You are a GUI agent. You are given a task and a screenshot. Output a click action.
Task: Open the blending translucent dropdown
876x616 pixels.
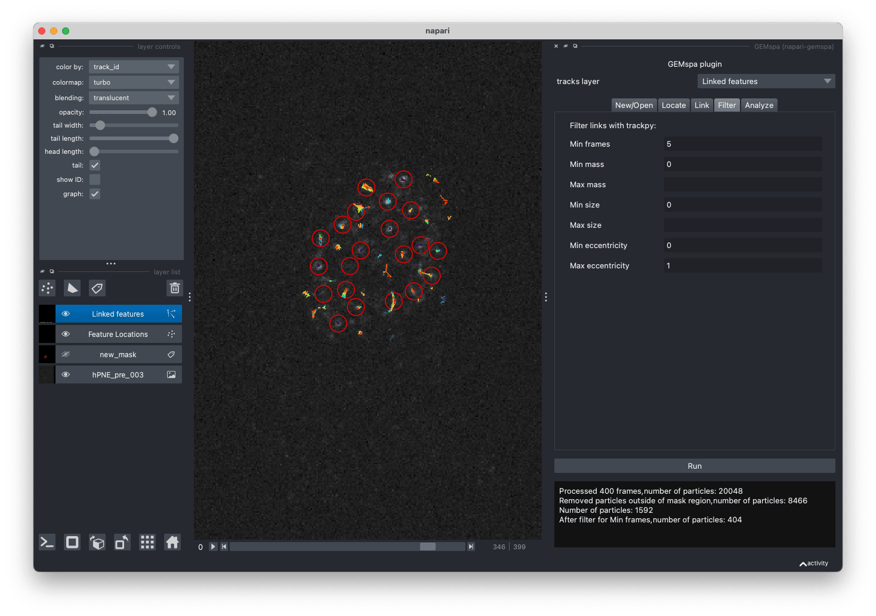134,98
